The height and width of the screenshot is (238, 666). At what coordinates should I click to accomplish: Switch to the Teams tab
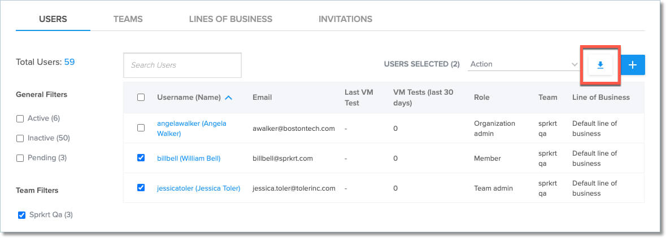tap(128, 19)
